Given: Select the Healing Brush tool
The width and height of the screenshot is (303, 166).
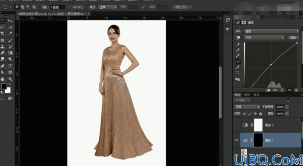Looking at the screenshot, I should 3,40.
